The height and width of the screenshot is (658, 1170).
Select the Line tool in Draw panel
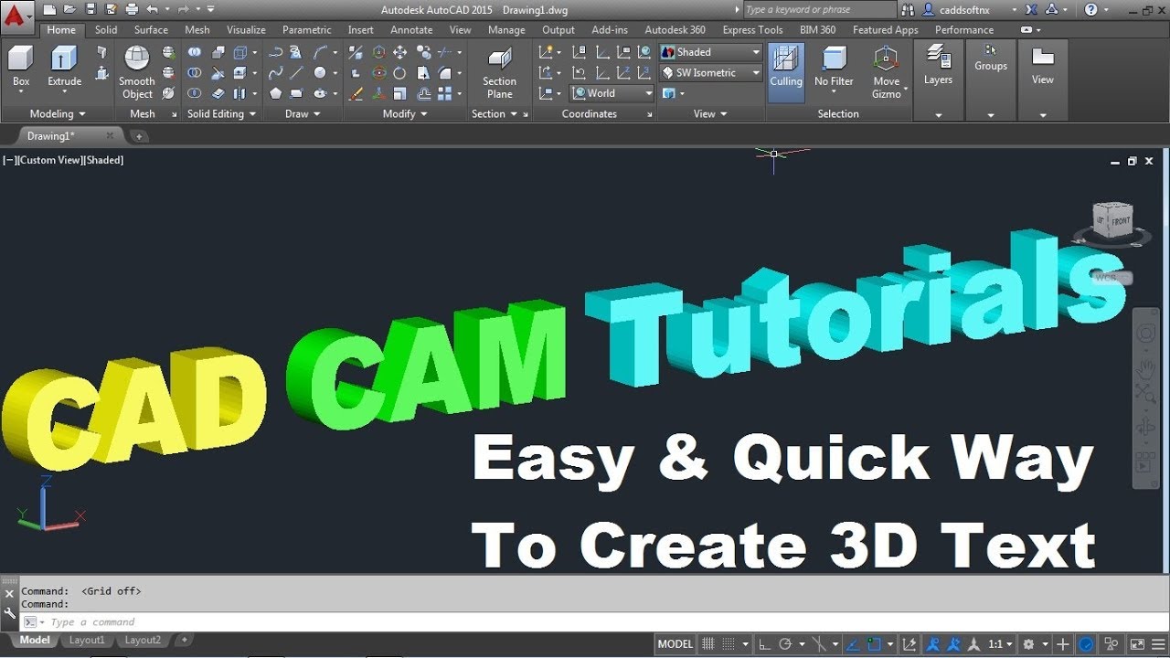coord(296,73)
